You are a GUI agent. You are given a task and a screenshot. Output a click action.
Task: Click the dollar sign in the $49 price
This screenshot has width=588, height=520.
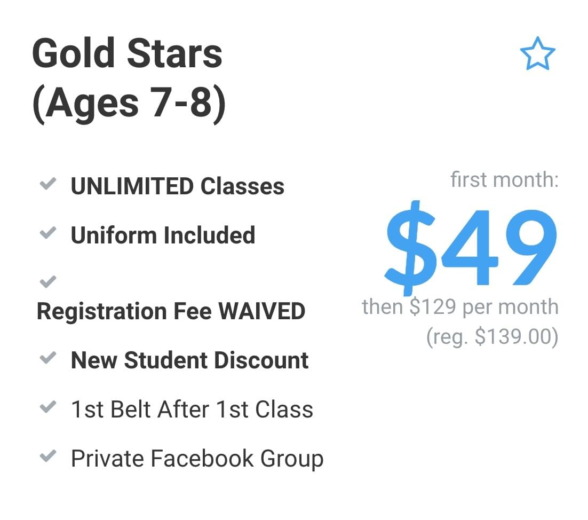411,248
